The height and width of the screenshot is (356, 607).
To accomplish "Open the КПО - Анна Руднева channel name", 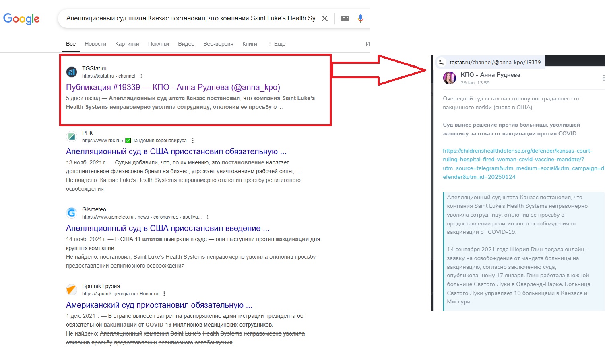I will (x=490, y=75).
